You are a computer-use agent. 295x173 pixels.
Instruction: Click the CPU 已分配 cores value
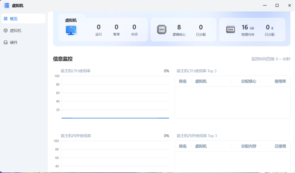click(x=201, y=28)
